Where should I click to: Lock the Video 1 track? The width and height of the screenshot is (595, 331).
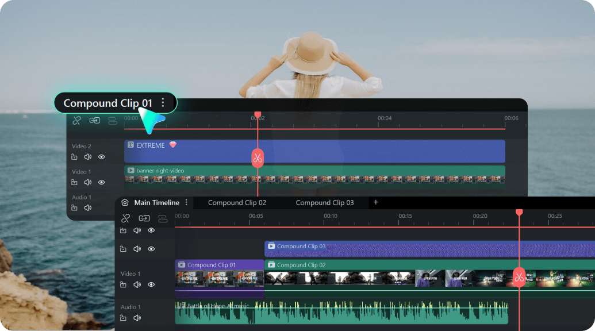(x=75, y=182)
